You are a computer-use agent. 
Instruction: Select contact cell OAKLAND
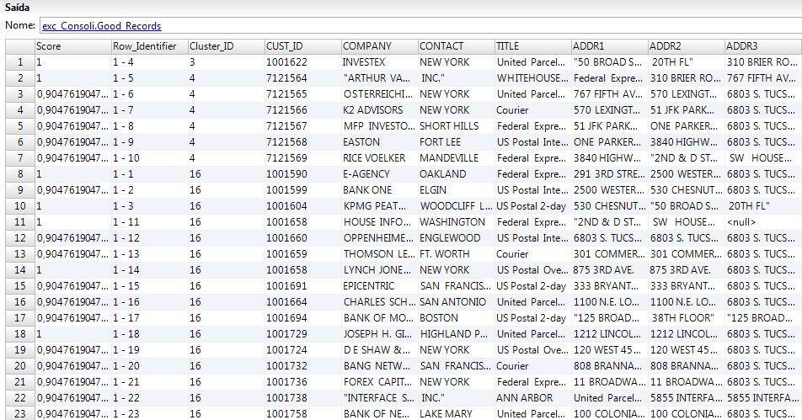[457, 174]
